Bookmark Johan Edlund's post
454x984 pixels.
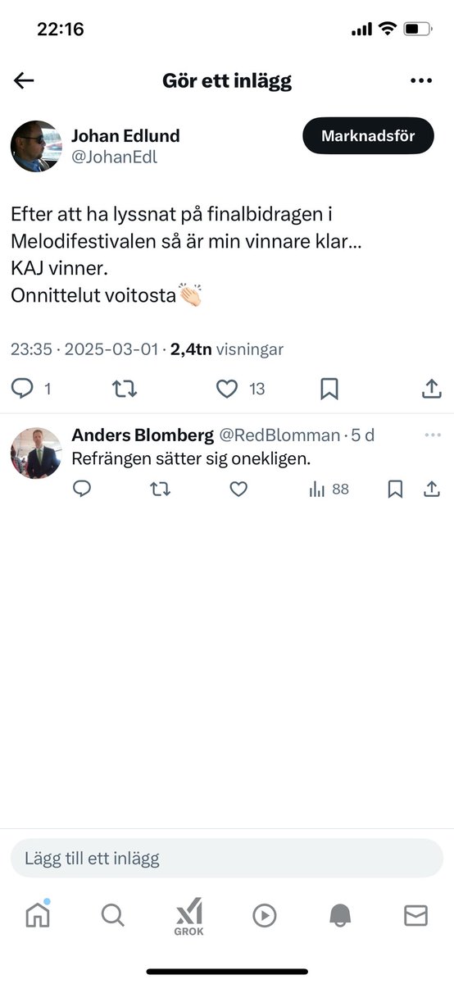pyautogui.click(x=329, y=389)
